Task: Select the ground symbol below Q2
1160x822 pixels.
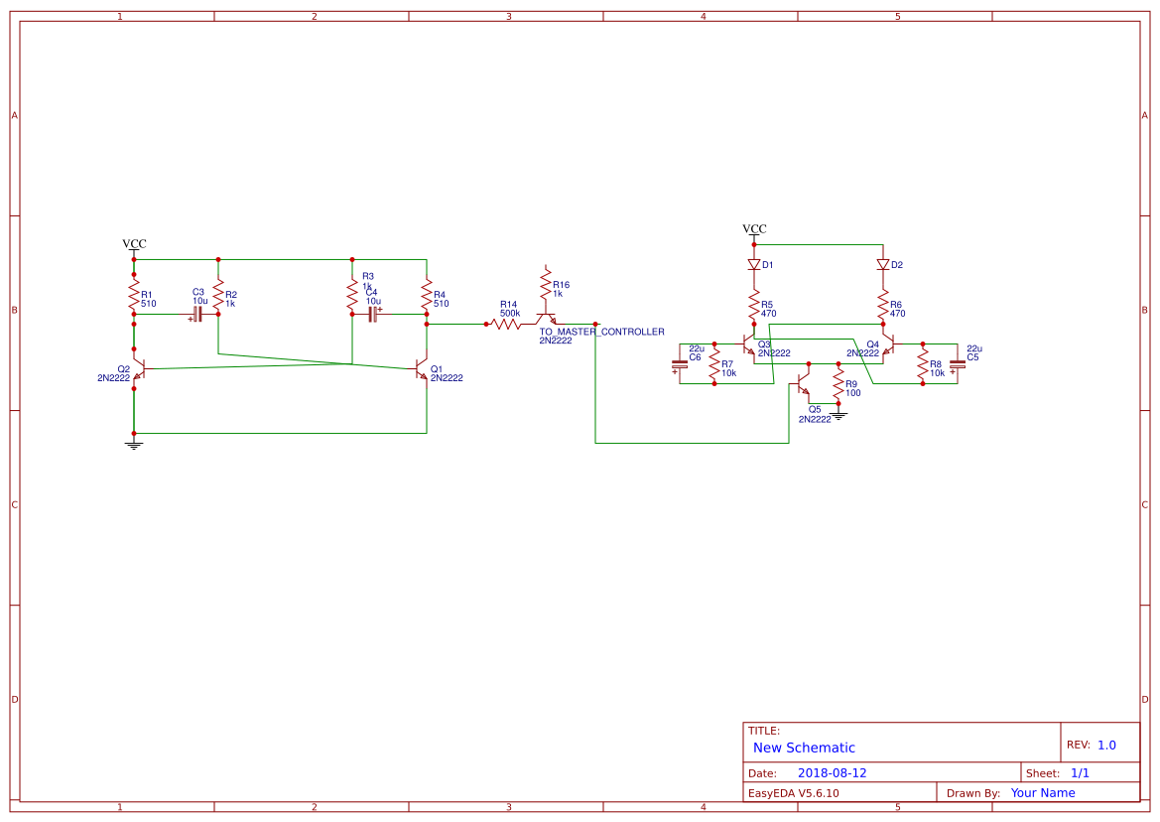Action: (x=133, y=443)
